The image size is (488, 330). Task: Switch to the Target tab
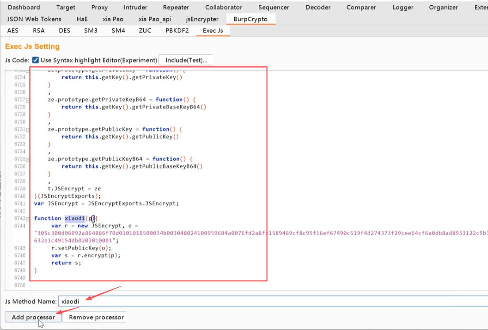point(66,7)
